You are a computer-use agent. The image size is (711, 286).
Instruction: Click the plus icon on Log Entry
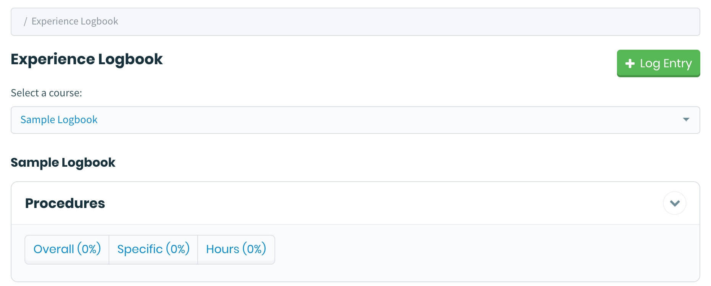click(630, 63)
